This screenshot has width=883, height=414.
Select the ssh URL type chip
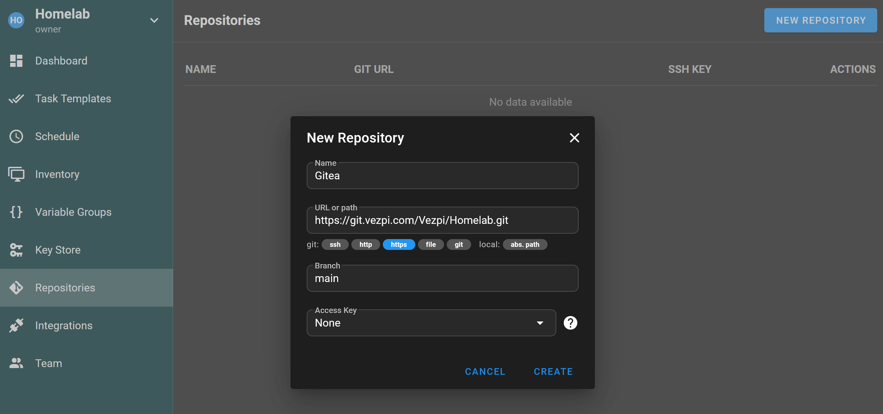[x=334, y=244]
